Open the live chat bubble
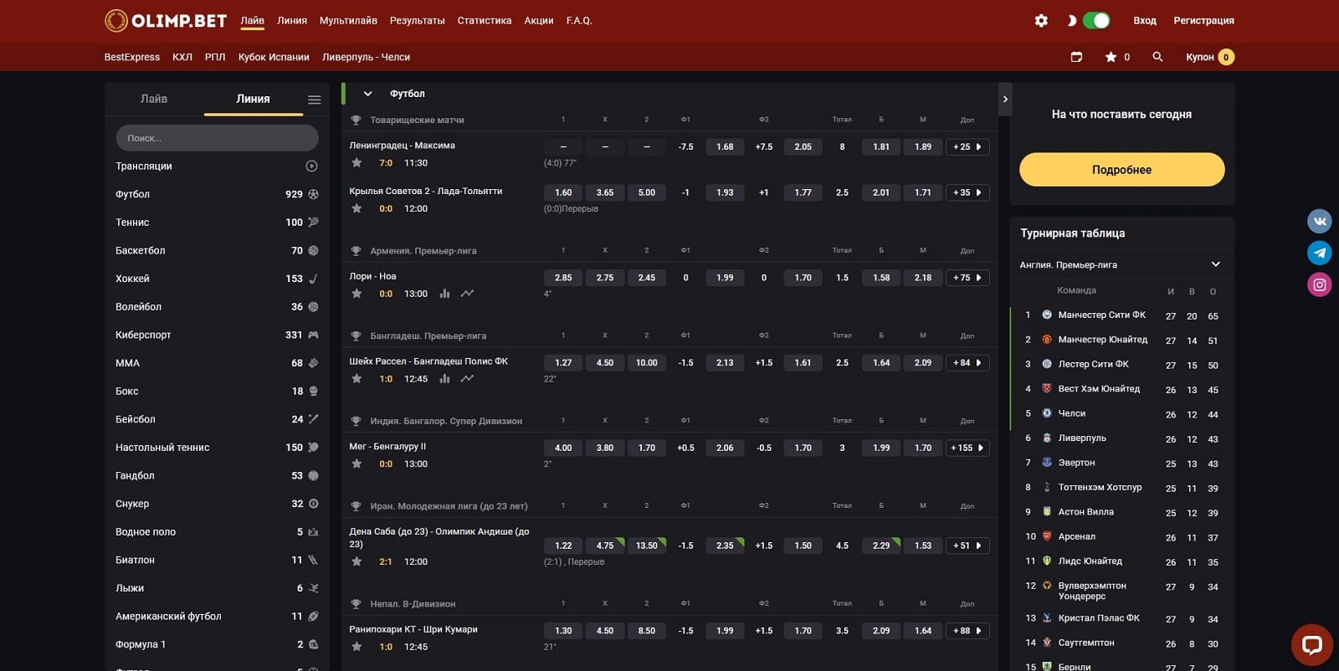 tap(1311, 645)
